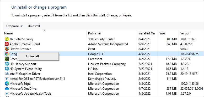Select the Kernel for OST to PST icon

[x=7, y=79]
